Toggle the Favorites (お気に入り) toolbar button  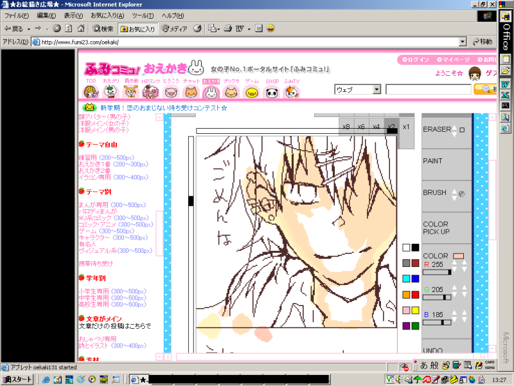coord(137,29)
